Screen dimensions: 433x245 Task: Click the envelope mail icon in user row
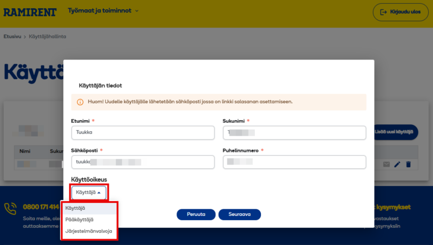click(x=386, y=164)
